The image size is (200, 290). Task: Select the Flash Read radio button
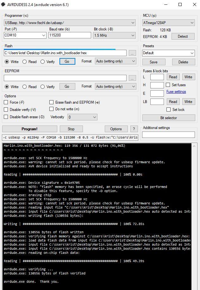(x=29, y=62)
